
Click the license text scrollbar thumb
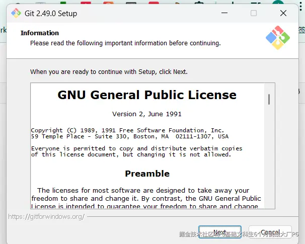coord(269,99)
